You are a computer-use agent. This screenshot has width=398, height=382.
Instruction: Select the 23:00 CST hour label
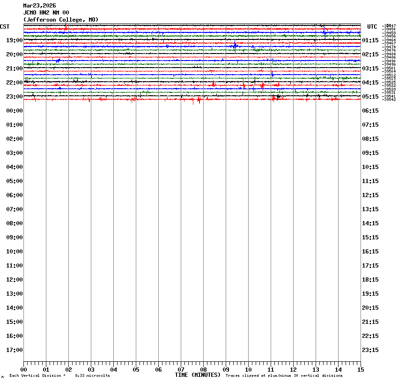[15, 97]
